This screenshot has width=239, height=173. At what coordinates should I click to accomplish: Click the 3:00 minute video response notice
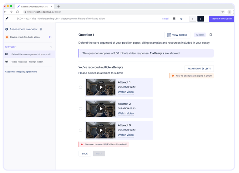click(146, 53)
